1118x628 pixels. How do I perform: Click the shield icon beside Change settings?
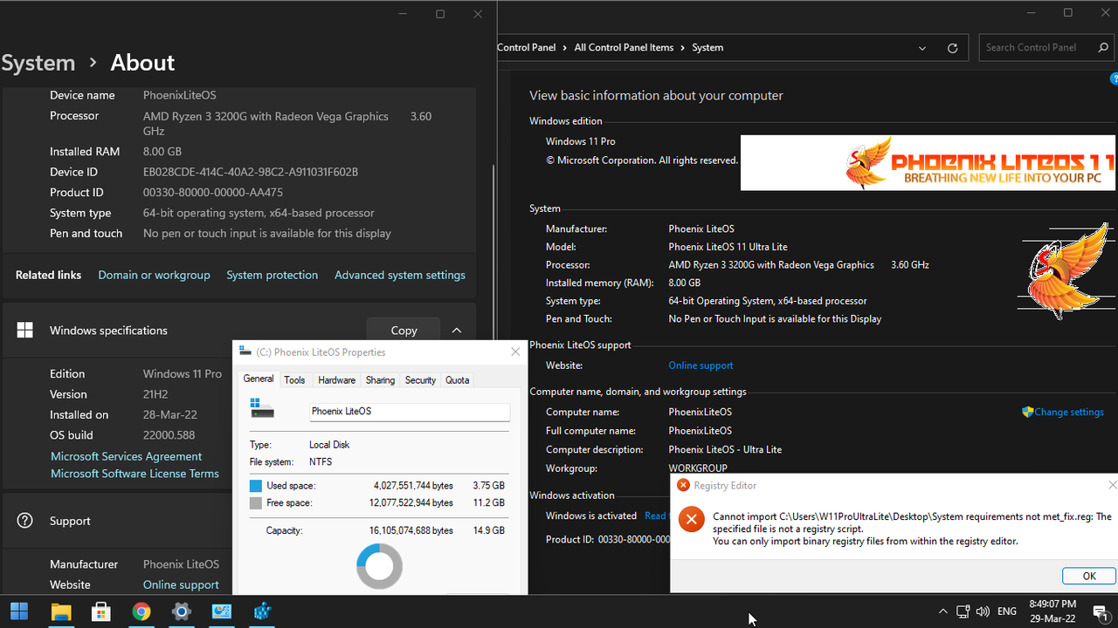click(1028, 412)
